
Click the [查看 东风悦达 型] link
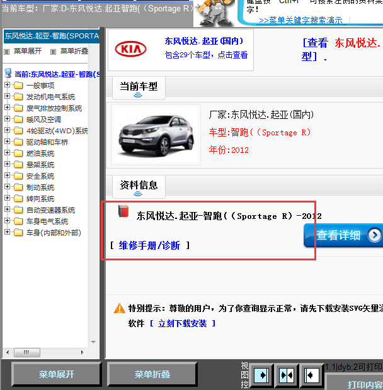coord(341,50)
